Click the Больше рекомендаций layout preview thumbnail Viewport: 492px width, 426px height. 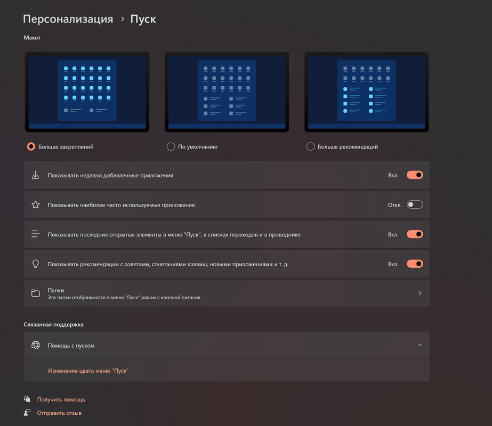click(x=367, y=92)
